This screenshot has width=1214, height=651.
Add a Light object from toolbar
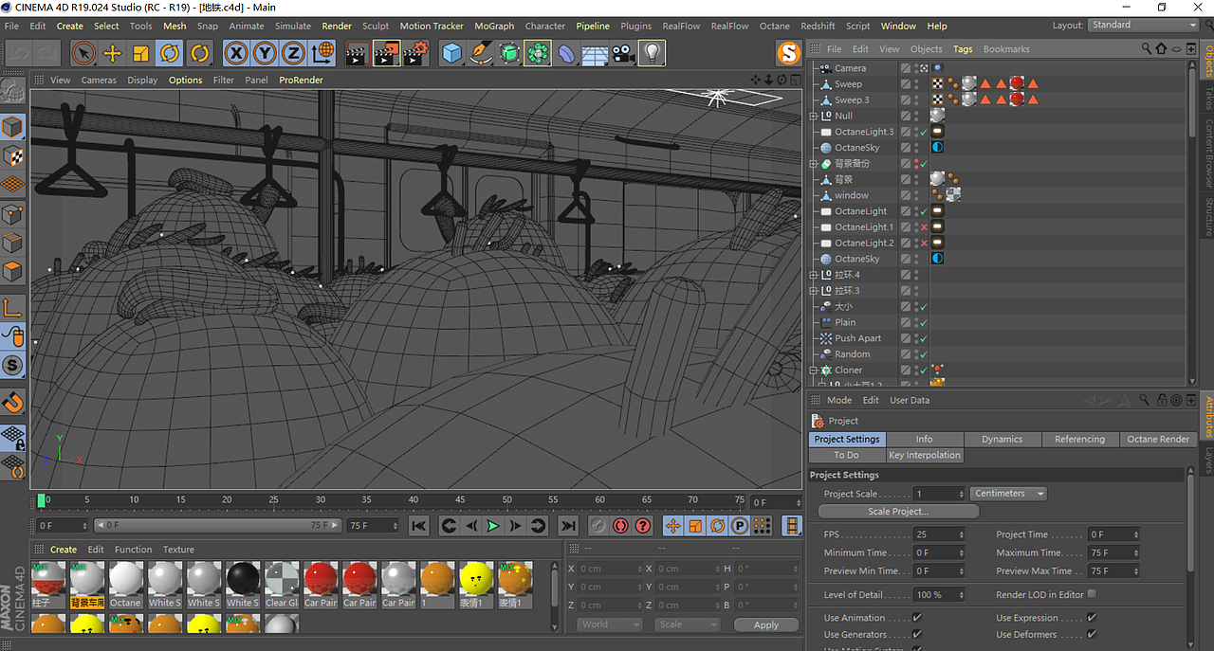[651, 53]
